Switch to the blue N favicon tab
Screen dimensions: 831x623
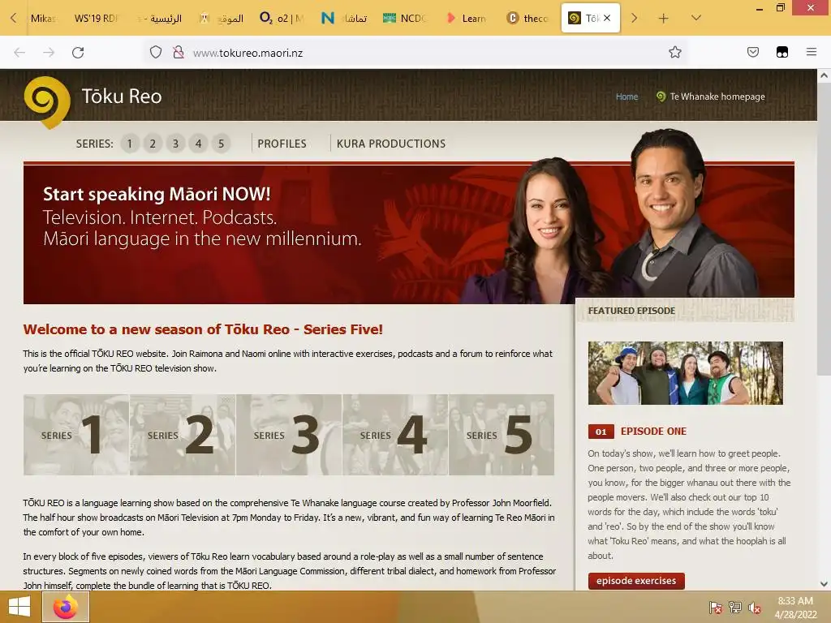(343, 19)
